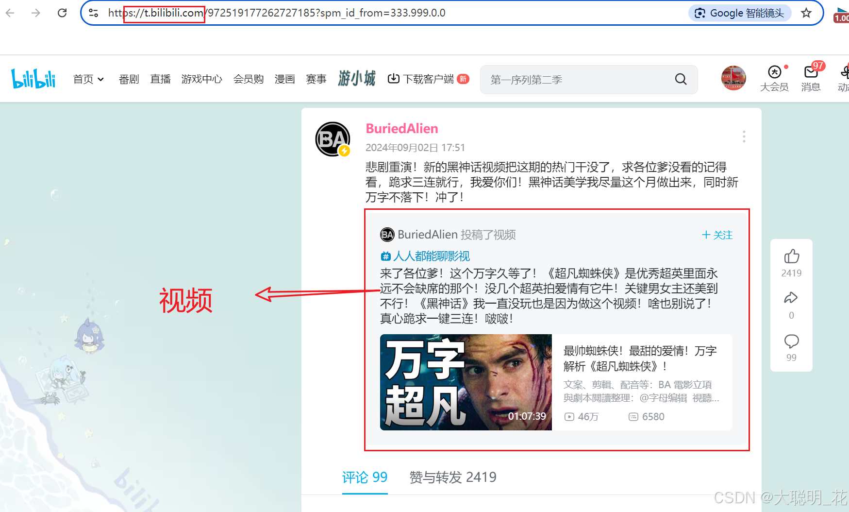
Task: Click the play count 46万
Action: [x=582, y=417]
